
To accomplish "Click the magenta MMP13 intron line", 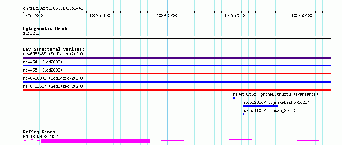I will (x=241, y=140).
